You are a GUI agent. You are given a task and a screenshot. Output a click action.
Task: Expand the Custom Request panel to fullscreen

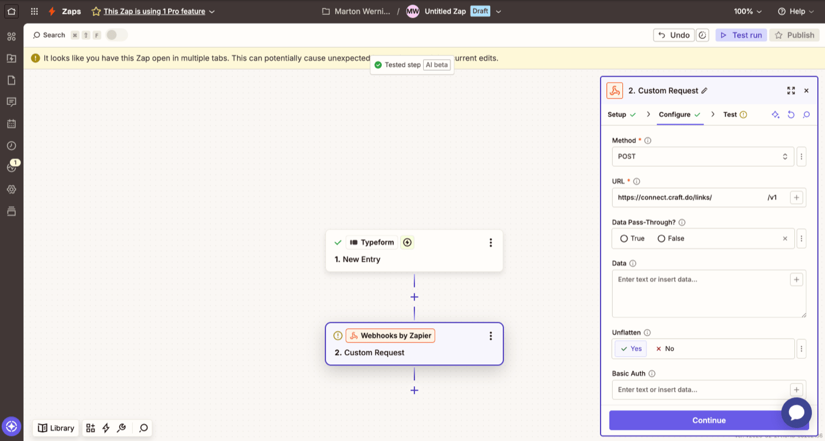pos(791,90)
